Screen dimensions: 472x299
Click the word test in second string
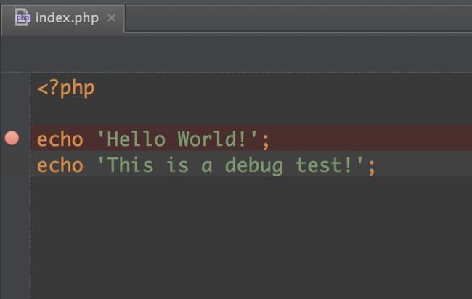(320, 165)
